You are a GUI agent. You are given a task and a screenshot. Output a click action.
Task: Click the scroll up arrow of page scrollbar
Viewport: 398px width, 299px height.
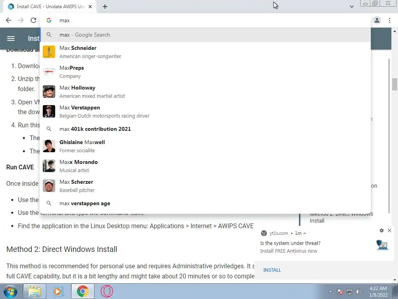(x=395, y=31)
